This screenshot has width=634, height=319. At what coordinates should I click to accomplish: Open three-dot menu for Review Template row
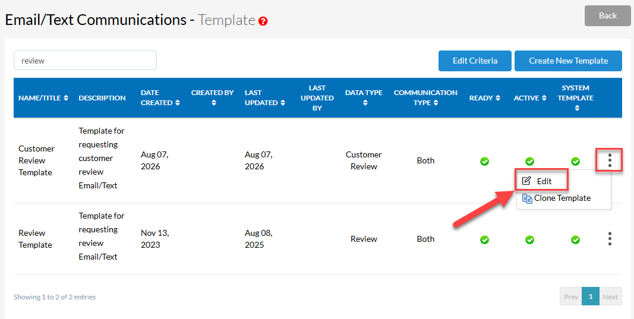pos(610,239)
